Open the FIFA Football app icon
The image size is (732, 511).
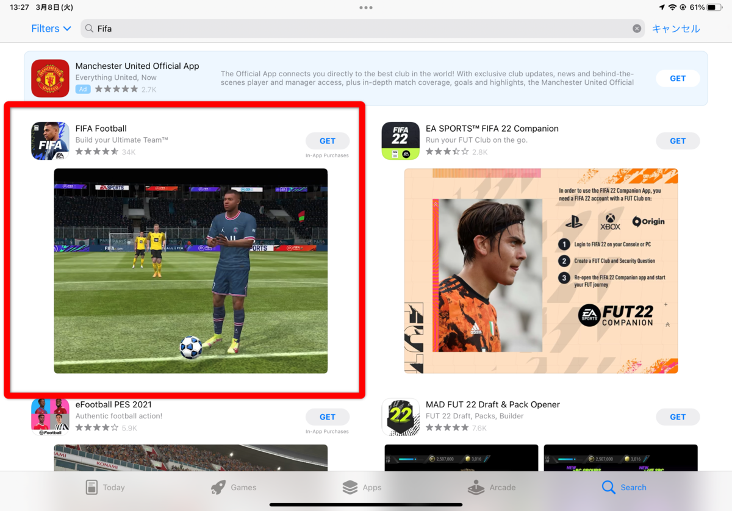[x=50, y=141]
